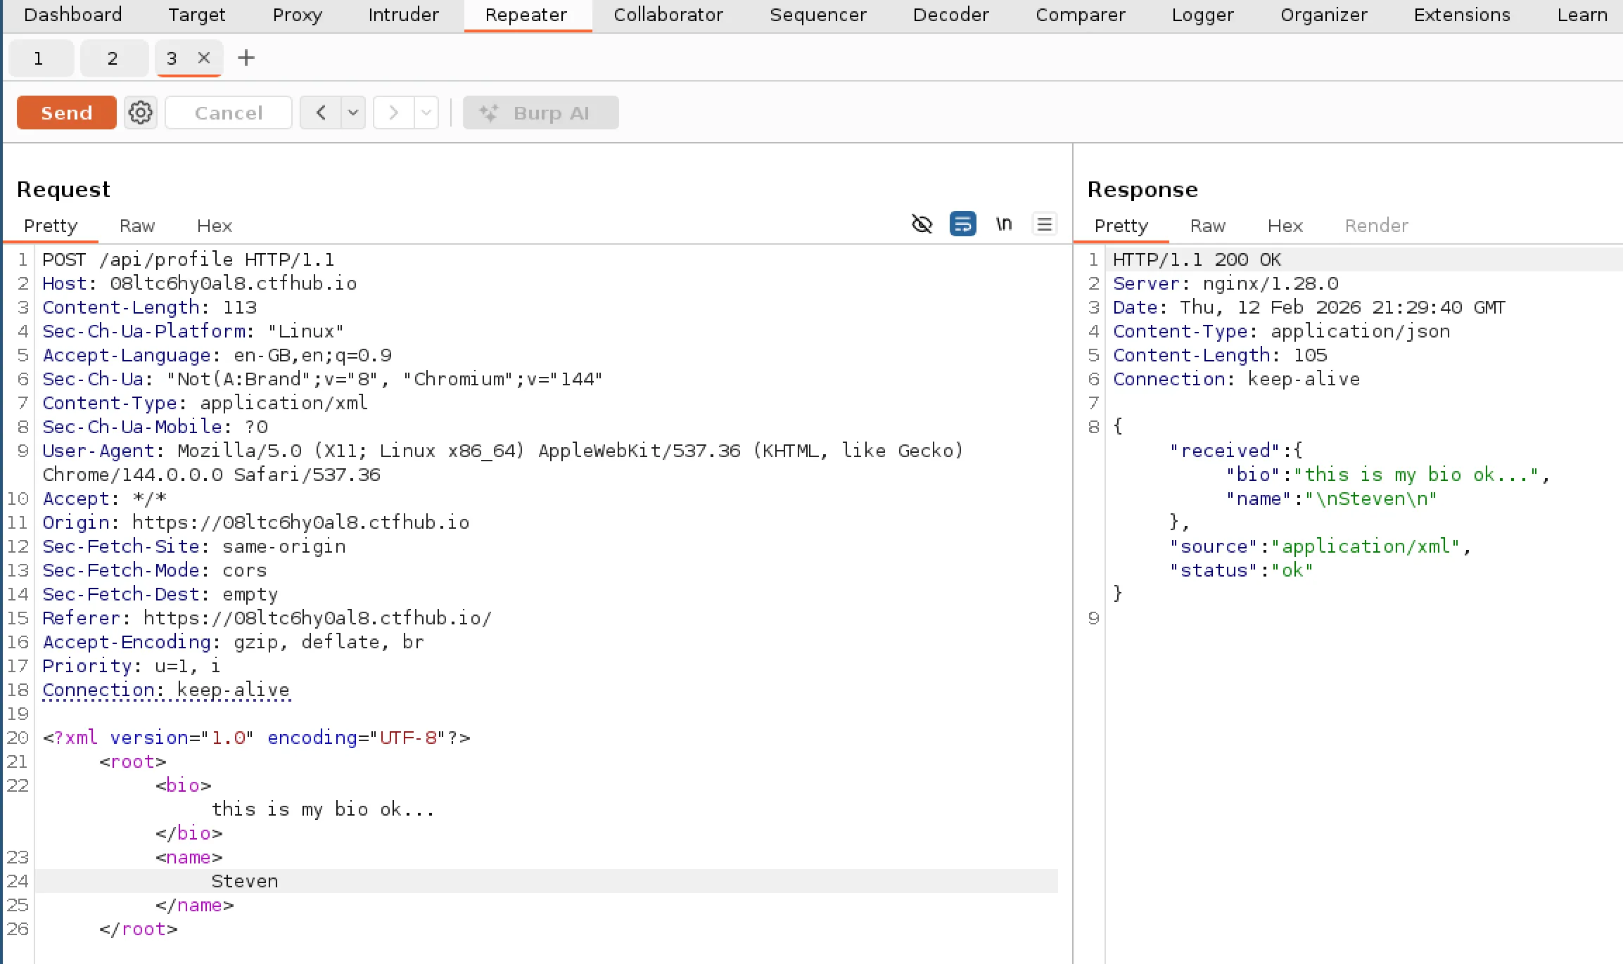Open the back-arrow history dropdown
Image resolution: width=1623 pixels, height=964 pixels.
pos(352,112)
